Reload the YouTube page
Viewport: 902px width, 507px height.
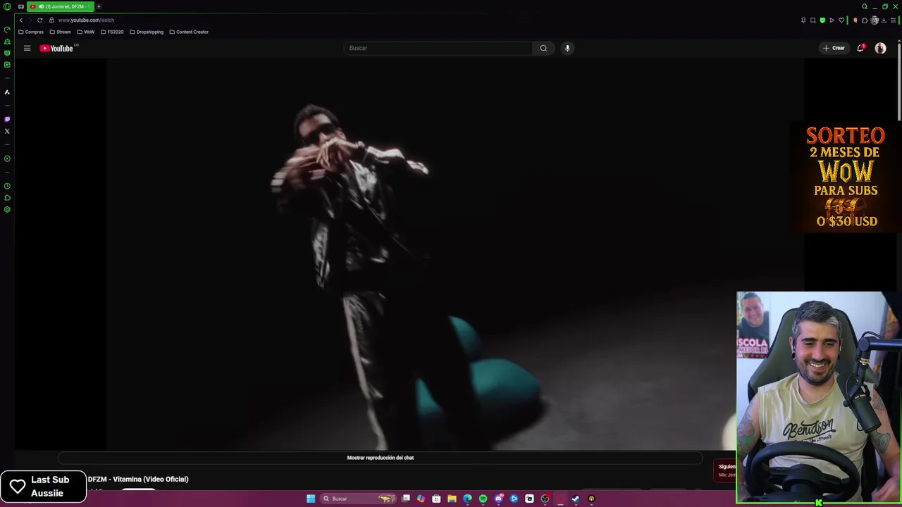point(39,20)
